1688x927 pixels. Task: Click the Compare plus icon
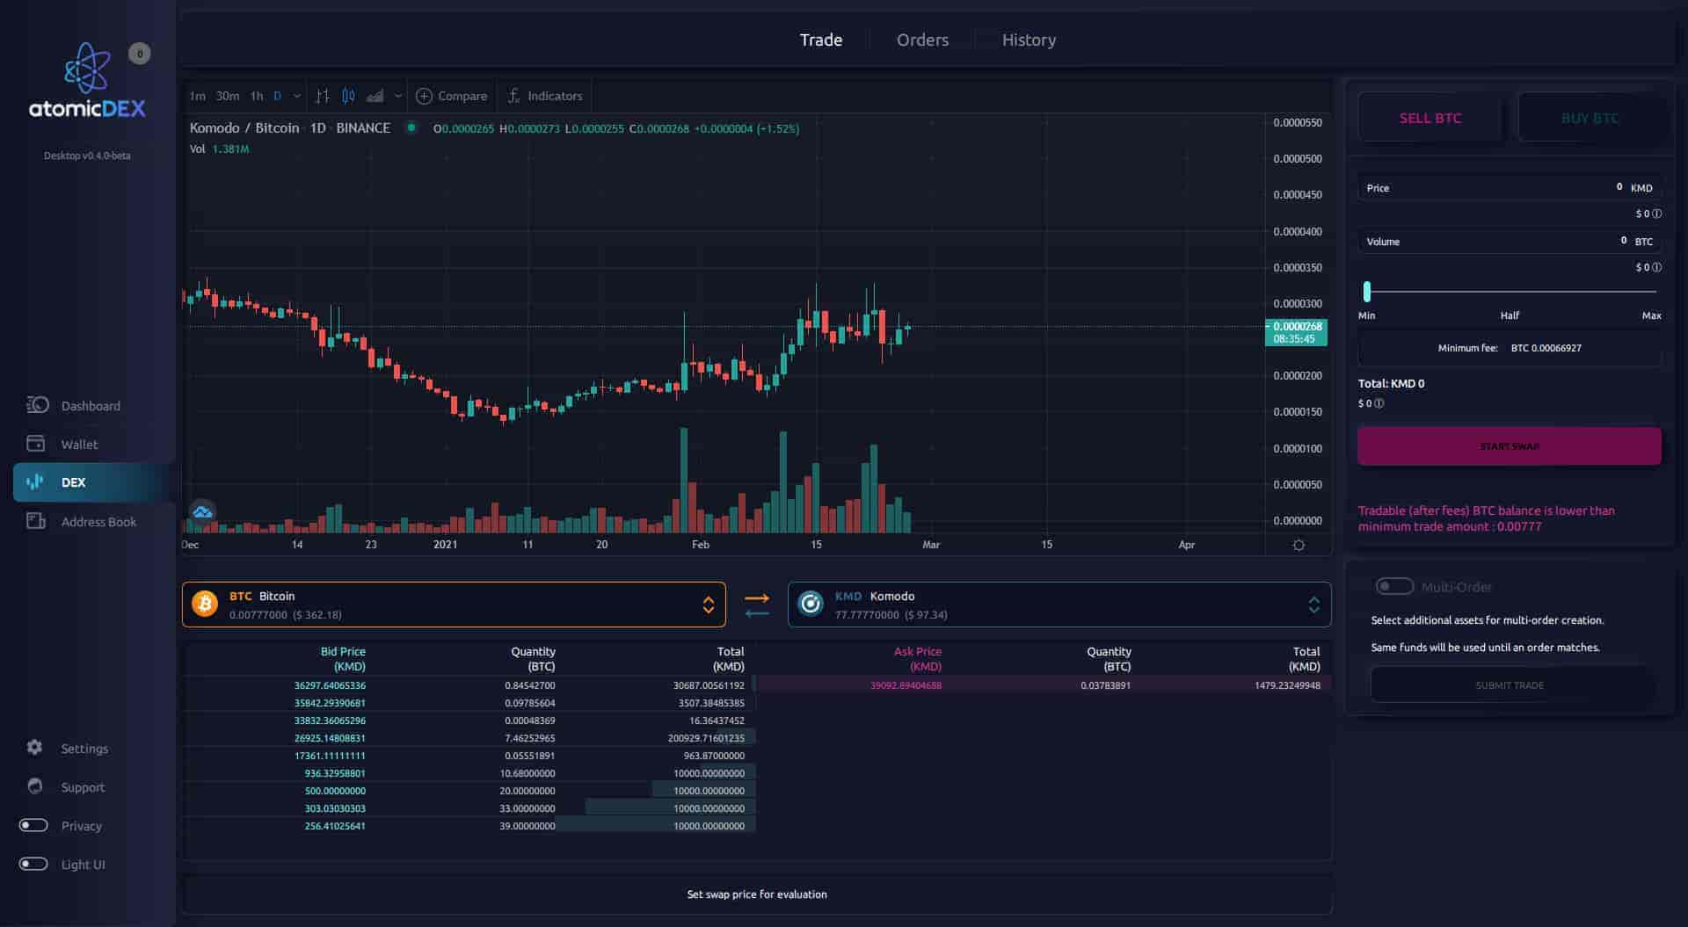click(x=424, y=96)
